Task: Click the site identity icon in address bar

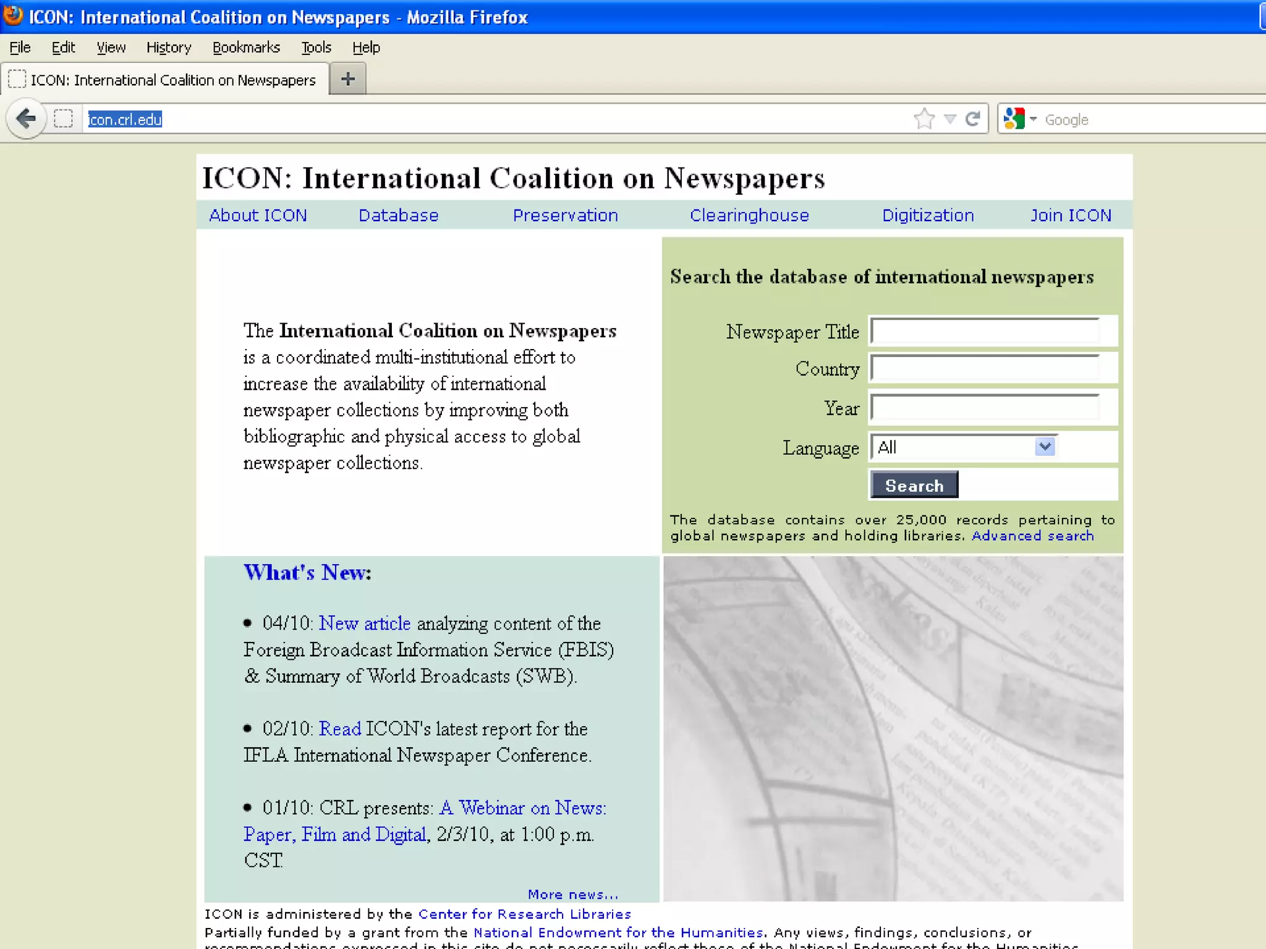Action: coord(63,119)
